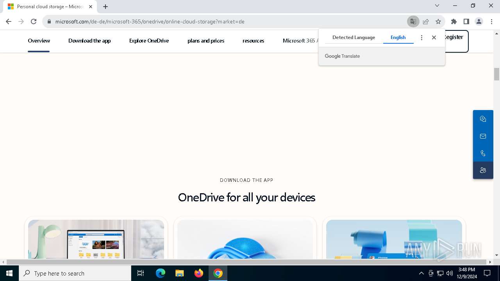The width and height of the screenshot is (500, 281).
Task: Go to the Overview navigation tab
Action: coord(39,41)
